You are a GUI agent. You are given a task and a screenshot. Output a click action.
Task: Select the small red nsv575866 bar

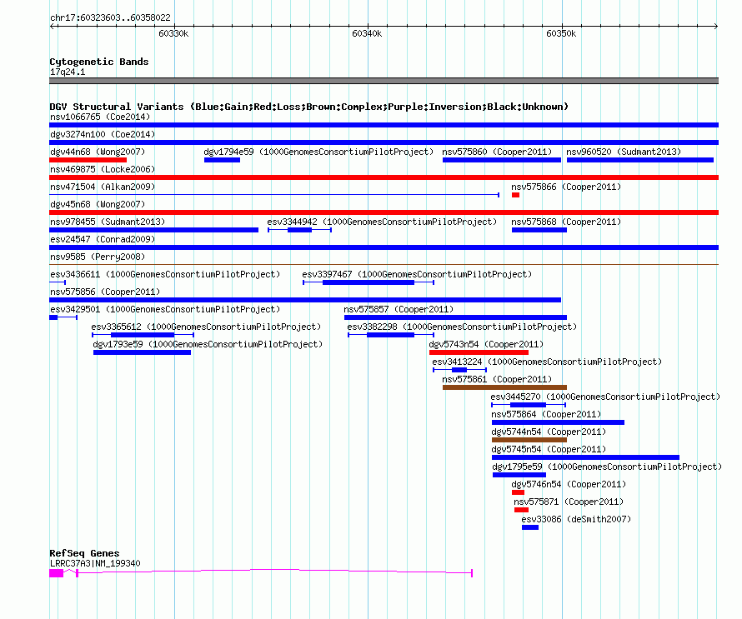pos(515,195)
